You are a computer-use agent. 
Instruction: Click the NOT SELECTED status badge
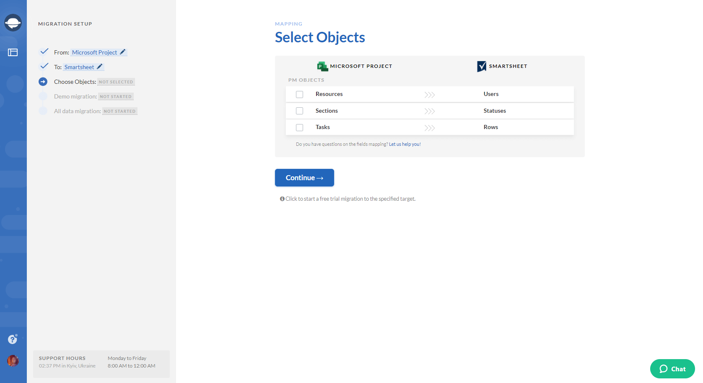click(116, 82)
